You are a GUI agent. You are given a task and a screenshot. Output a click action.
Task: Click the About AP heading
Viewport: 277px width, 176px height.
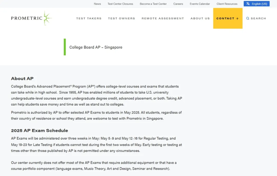(22, 79)
